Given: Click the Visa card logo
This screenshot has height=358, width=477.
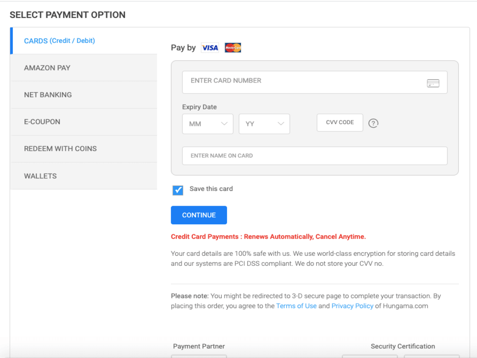Looking at the screenshot, I should (x=209, y=48).
